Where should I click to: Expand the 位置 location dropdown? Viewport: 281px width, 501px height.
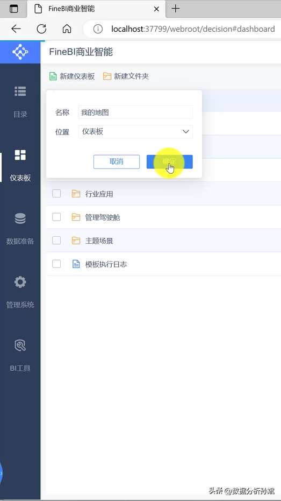pyautogui.click(x=135, y=132)
